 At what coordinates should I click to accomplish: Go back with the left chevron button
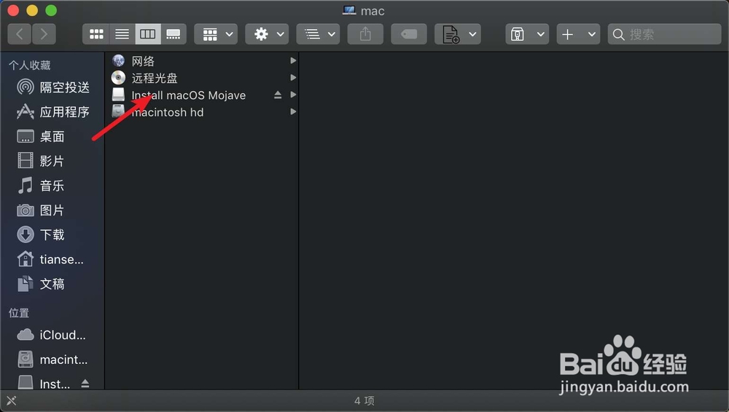tap(20, 34)
